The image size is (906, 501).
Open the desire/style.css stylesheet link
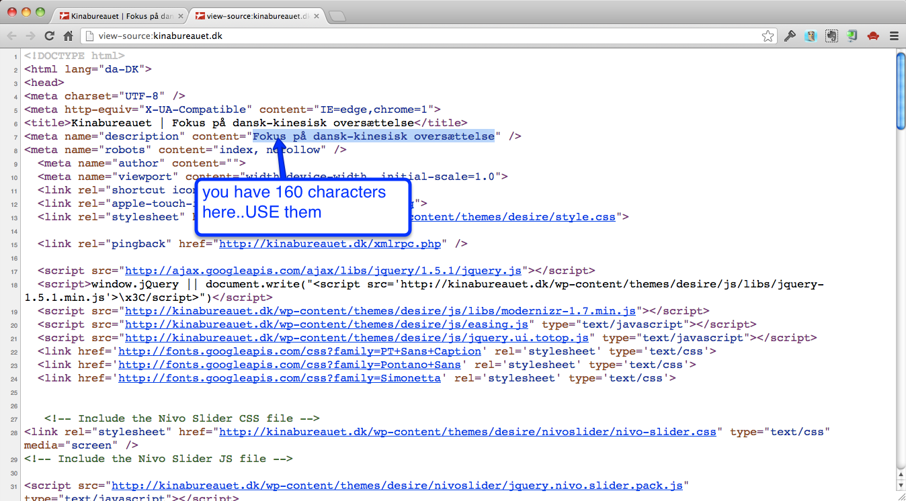514,217
